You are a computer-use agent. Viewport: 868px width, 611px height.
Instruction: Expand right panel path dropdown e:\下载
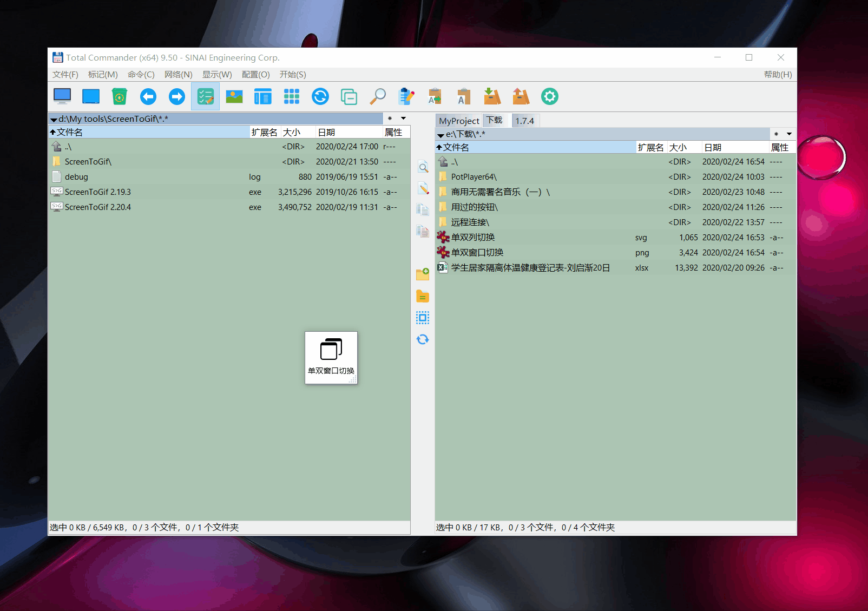[440, 134]
